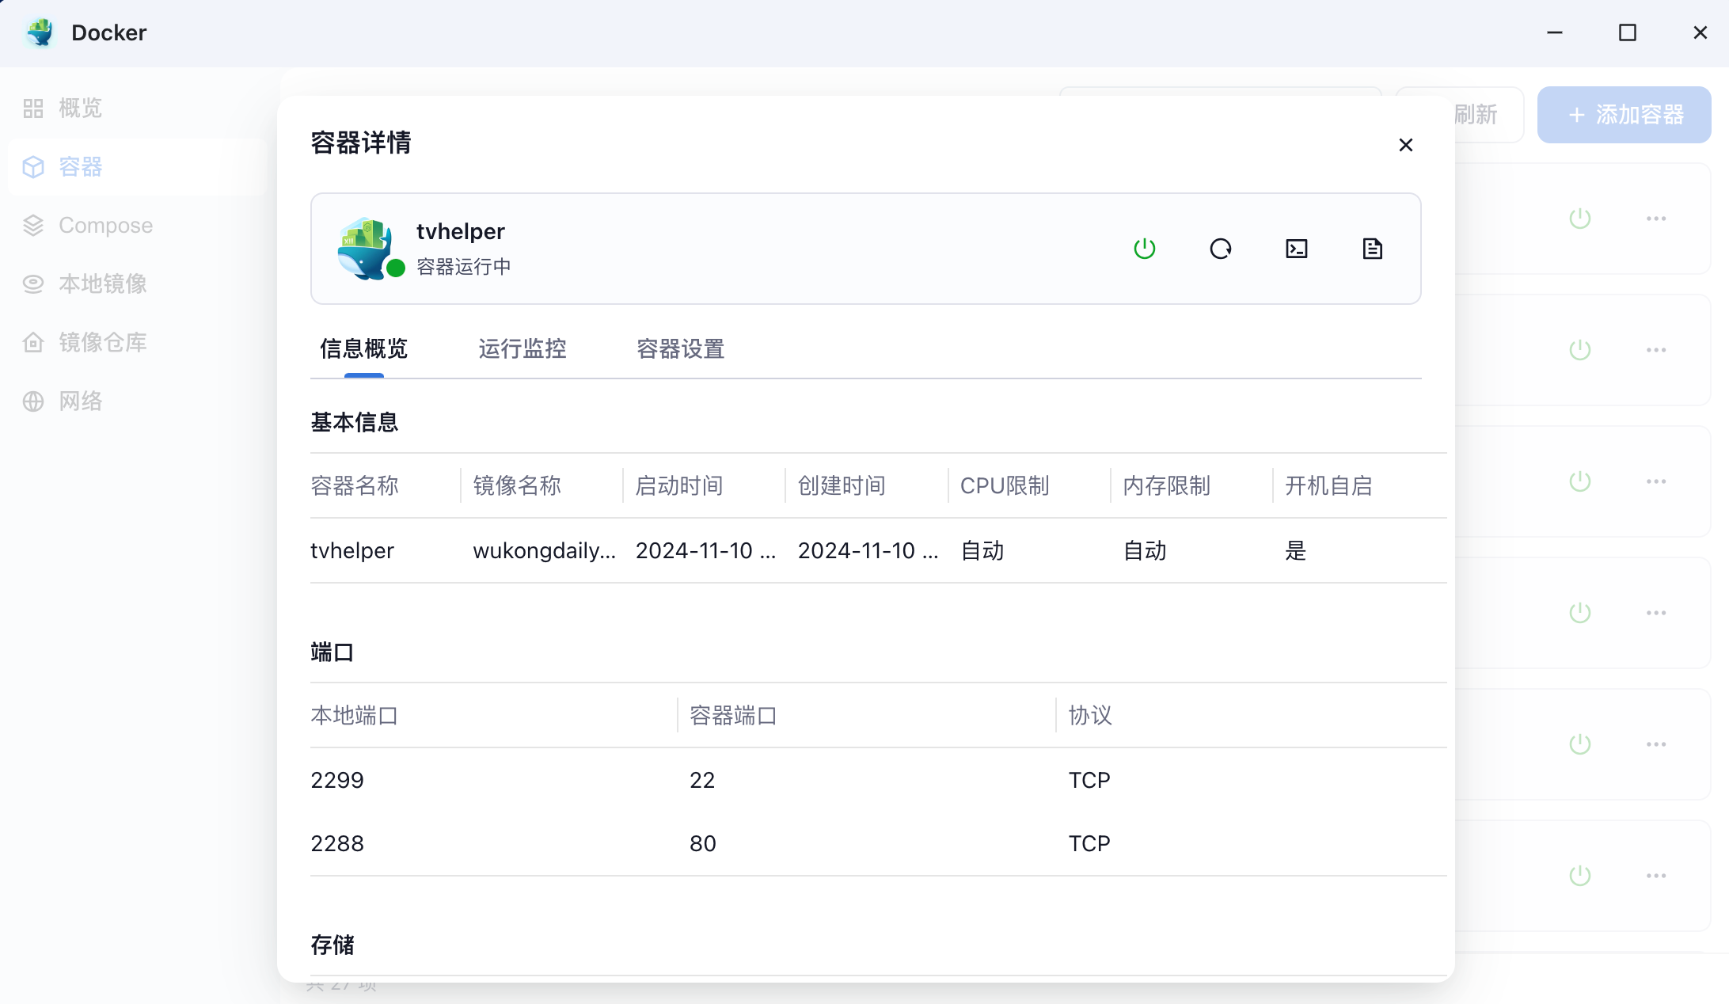Click the 容器端口 column header
The image size is (1729, 1004).
click(734, 715)
